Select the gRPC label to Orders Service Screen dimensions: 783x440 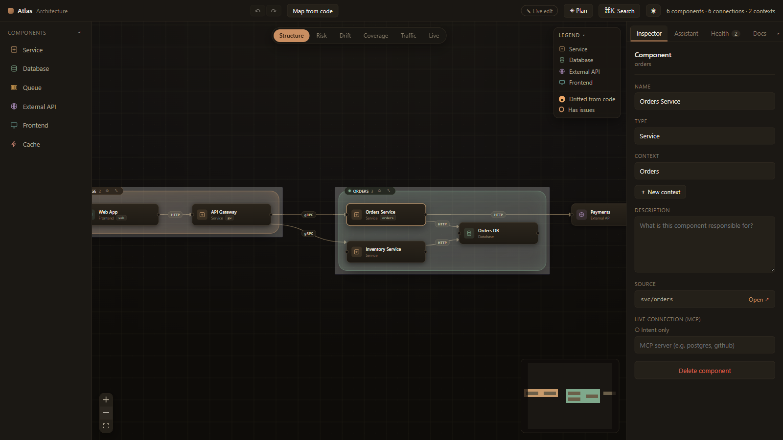point(309,215)
